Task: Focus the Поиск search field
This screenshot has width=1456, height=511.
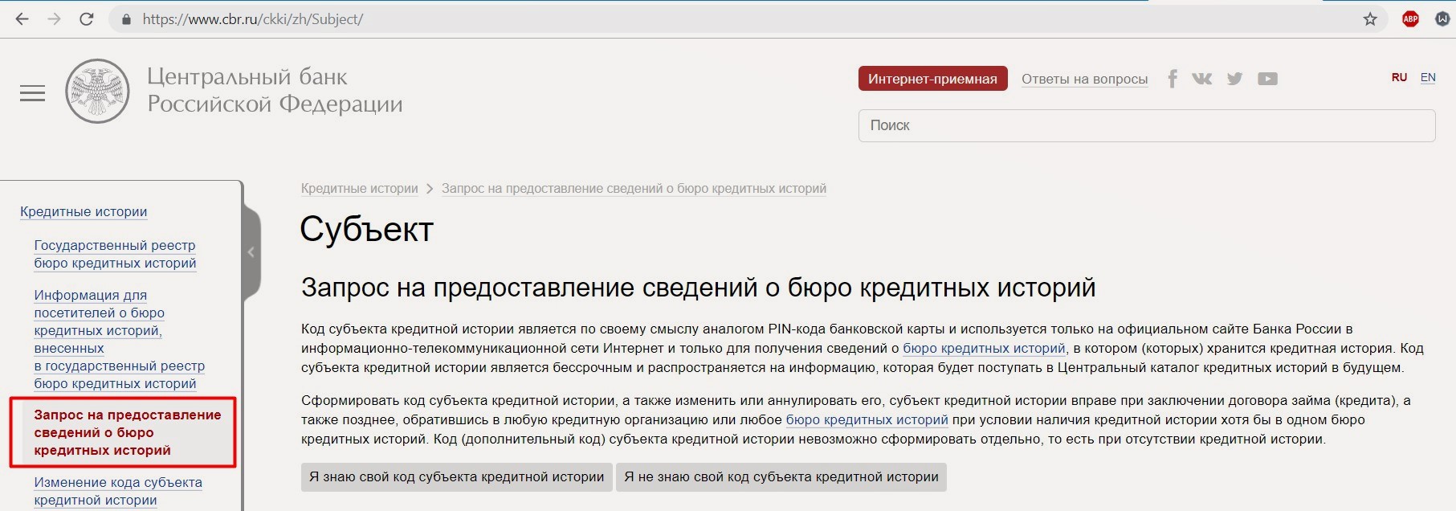Action: tap(1146, 125)
